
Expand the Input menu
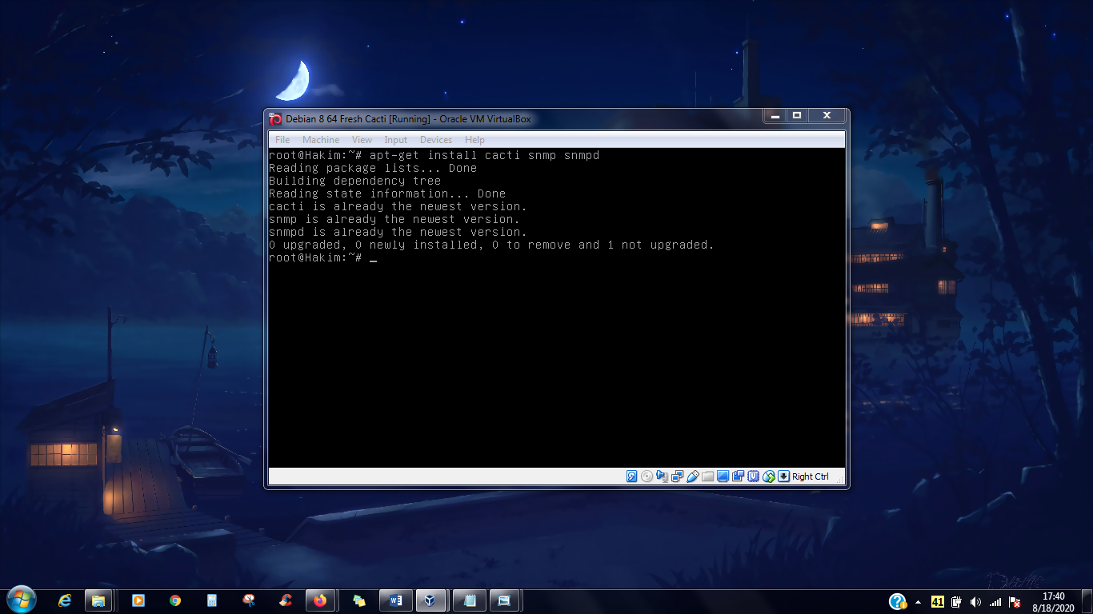tap(395, 140)
